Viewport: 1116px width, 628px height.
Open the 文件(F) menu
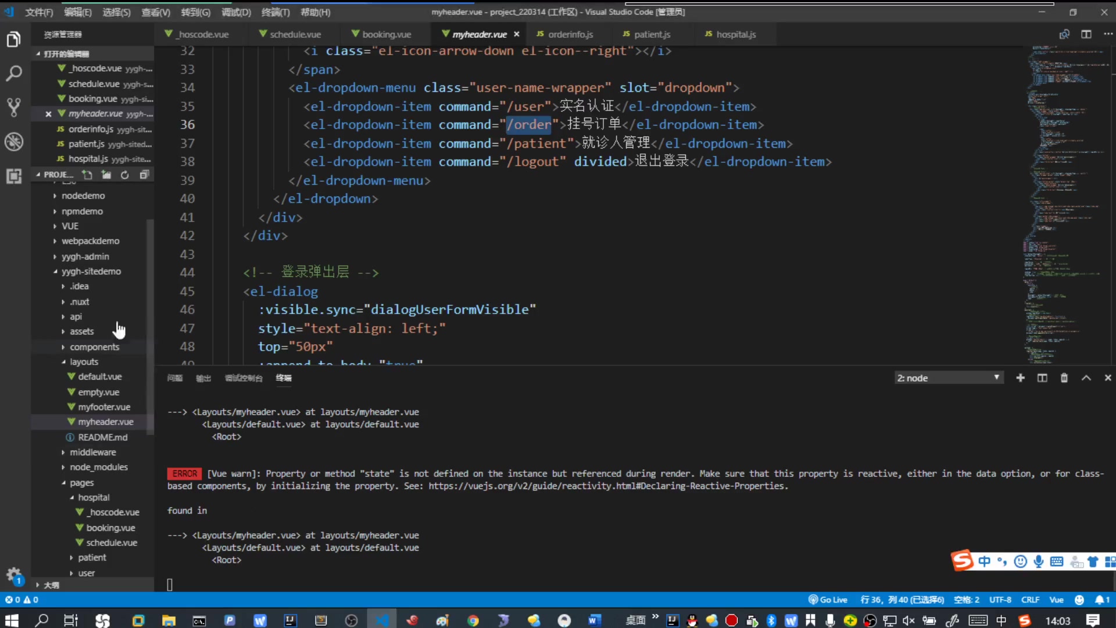[39, 12]
